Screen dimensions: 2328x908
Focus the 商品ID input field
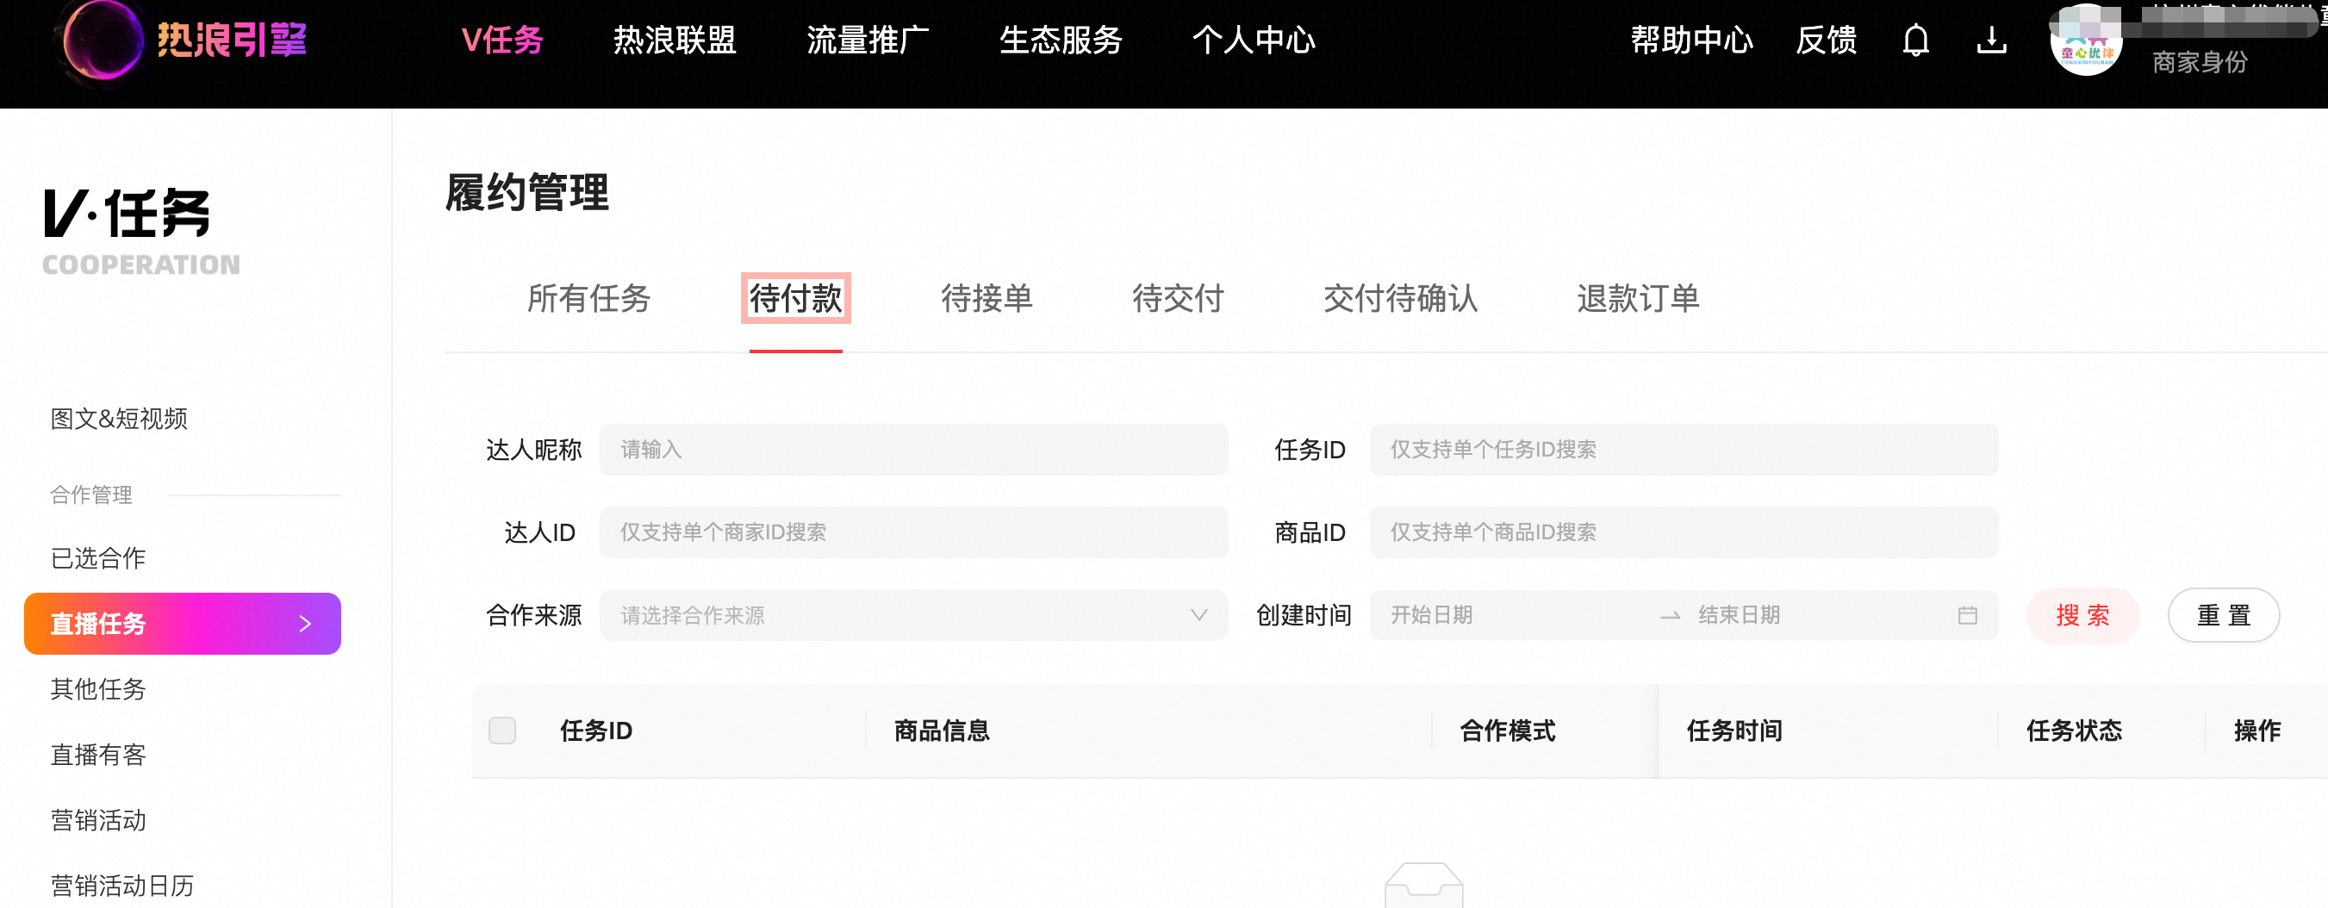click(1683, 532)
